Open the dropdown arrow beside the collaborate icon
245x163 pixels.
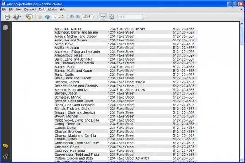[x=21, y=16]
